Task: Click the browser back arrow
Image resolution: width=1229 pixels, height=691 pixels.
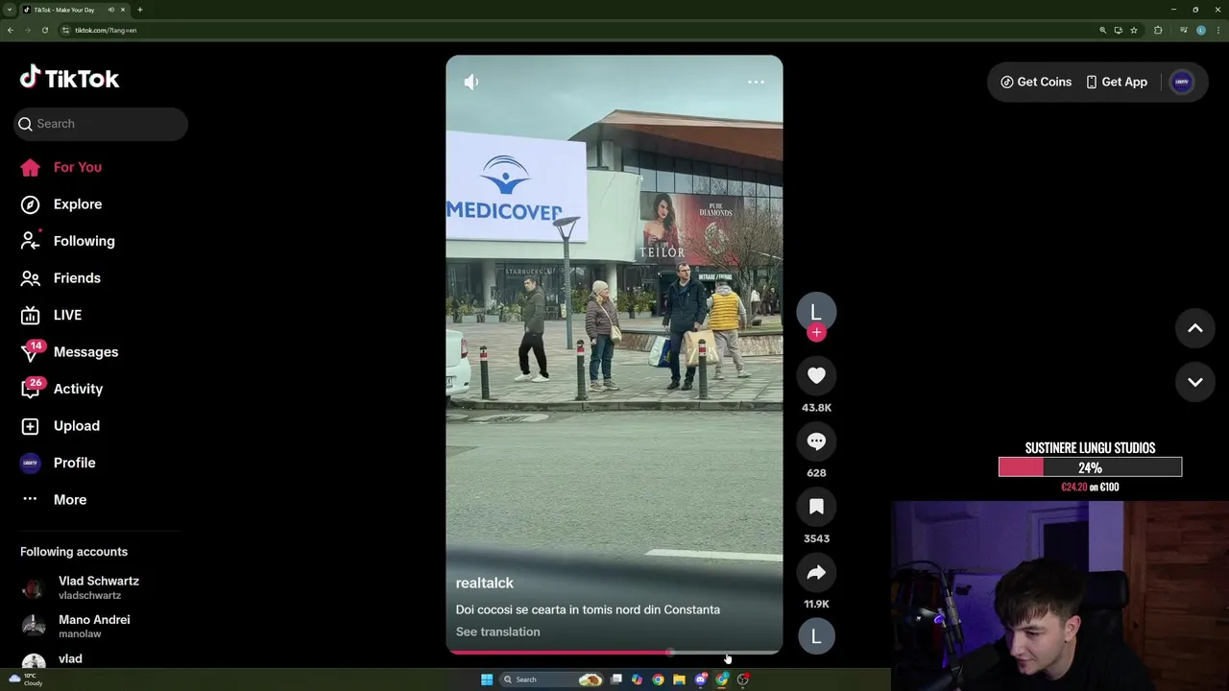Action: pos(11,30)
